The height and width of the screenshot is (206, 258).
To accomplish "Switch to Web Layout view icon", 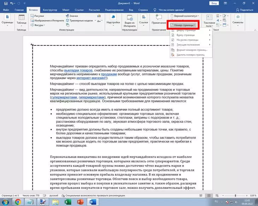I will coord(217,195).
